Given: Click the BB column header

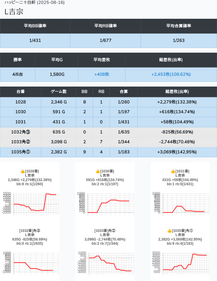Looking at the screenshot, I should 84,92.
